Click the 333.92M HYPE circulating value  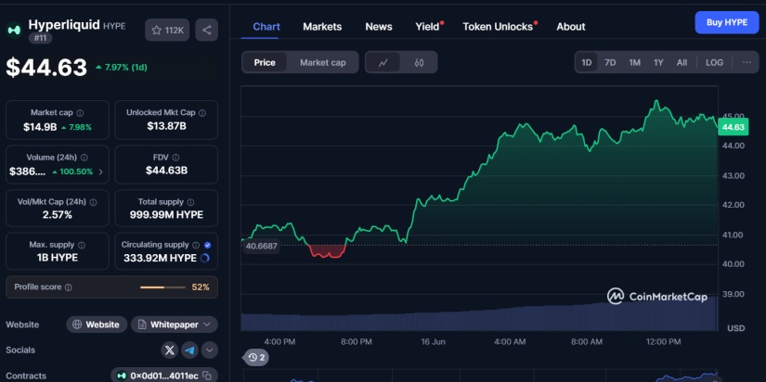161,258
